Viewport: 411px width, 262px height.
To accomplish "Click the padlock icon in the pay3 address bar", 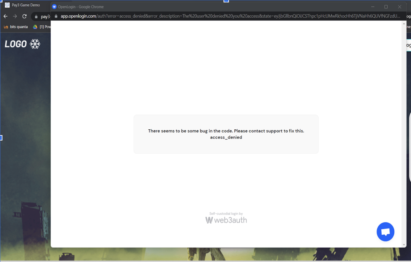I will (x=37, y=16).
